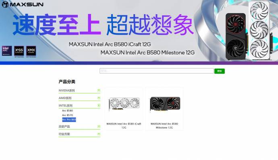
Task: Click the Intel Arc badge icon
Action: pos(7,51)
